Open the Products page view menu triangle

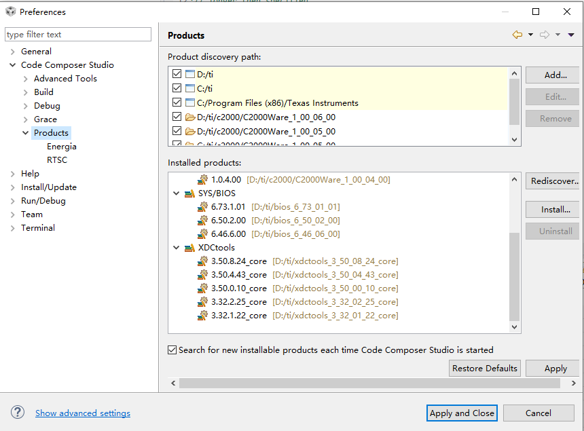[x=571, y=35]
